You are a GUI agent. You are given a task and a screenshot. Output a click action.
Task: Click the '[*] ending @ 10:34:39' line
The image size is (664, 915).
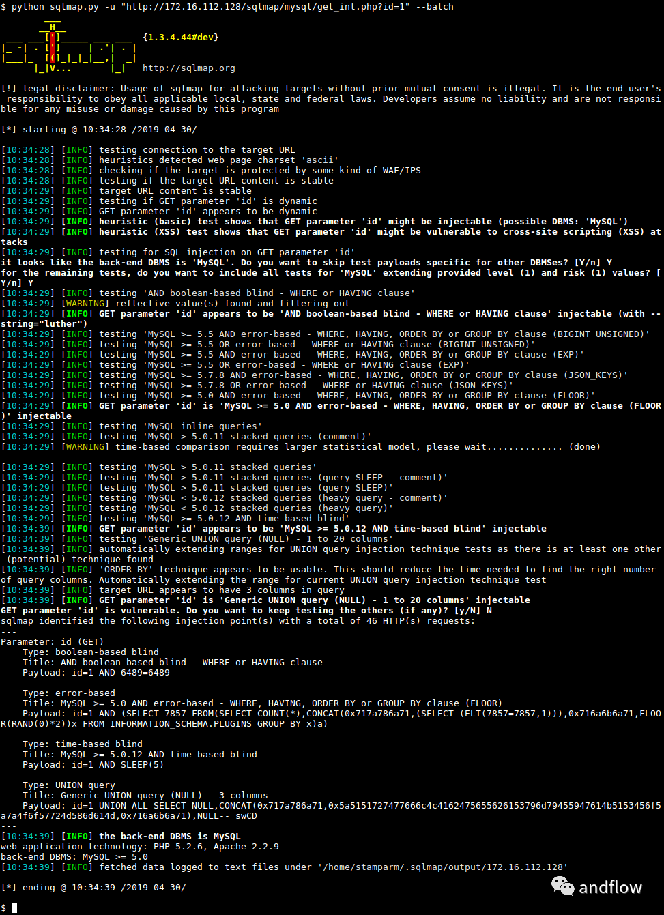point(93,888)
